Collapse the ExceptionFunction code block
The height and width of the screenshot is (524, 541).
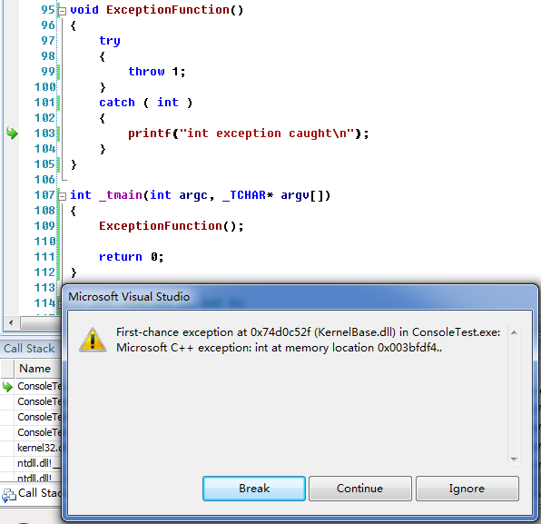click(62, 11)
